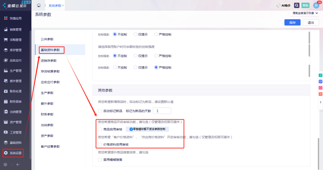Open 采购管理 purchase cart icon
323x170 pixels.
(6, 40)
